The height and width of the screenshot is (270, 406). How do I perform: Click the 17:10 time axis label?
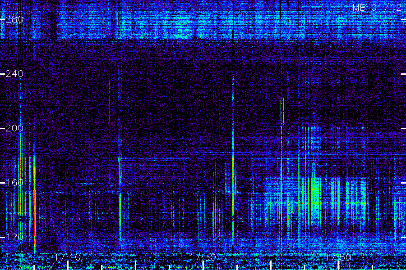[68, 257]
